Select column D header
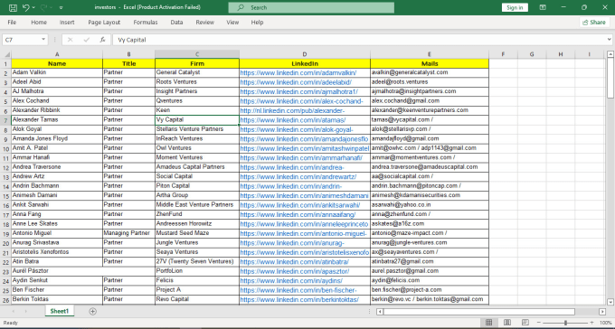 pyautogui.click(x=305, y=54)
